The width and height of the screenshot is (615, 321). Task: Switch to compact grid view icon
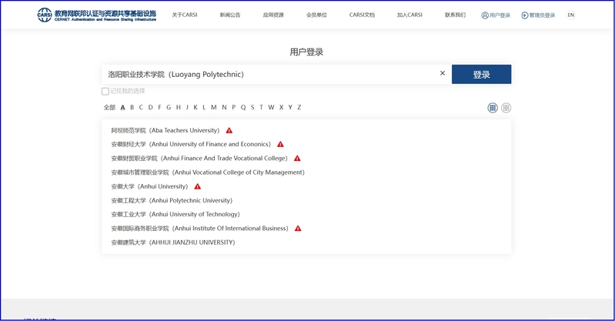493,108
